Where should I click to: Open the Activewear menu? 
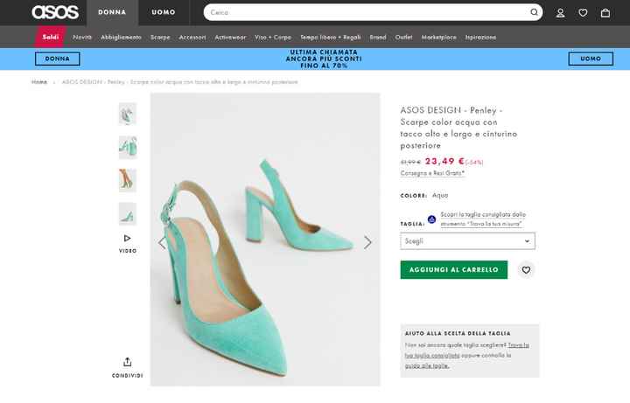click(230, 38)
